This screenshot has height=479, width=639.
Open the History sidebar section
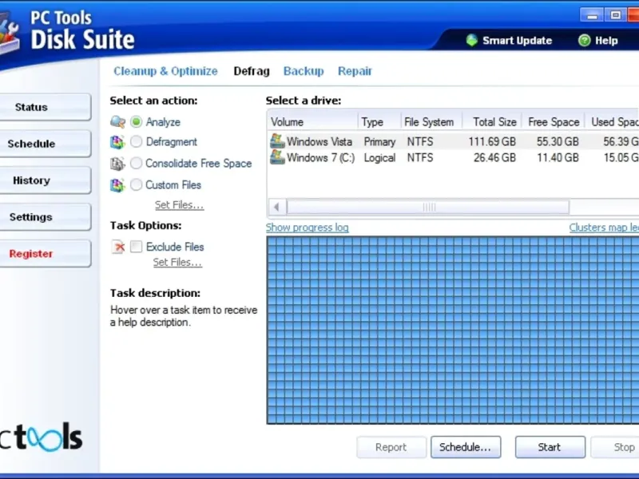(45, 180)
